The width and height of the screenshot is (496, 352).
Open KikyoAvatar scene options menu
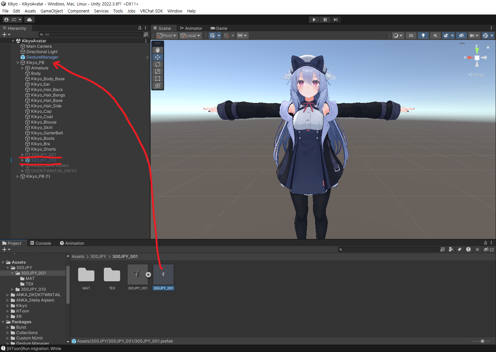146,41
